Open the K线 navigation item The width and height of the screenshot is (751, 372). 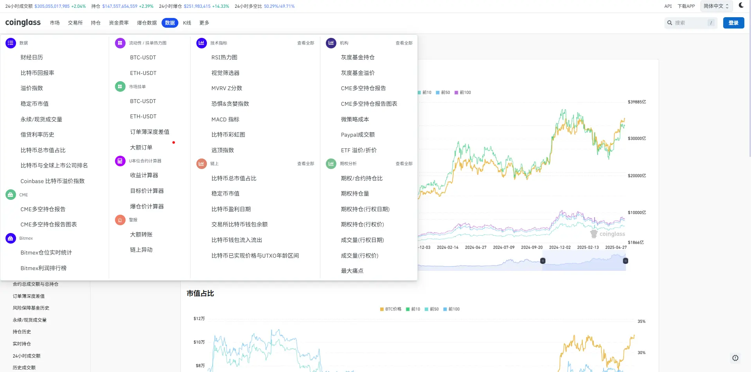[x=187, y=23]
